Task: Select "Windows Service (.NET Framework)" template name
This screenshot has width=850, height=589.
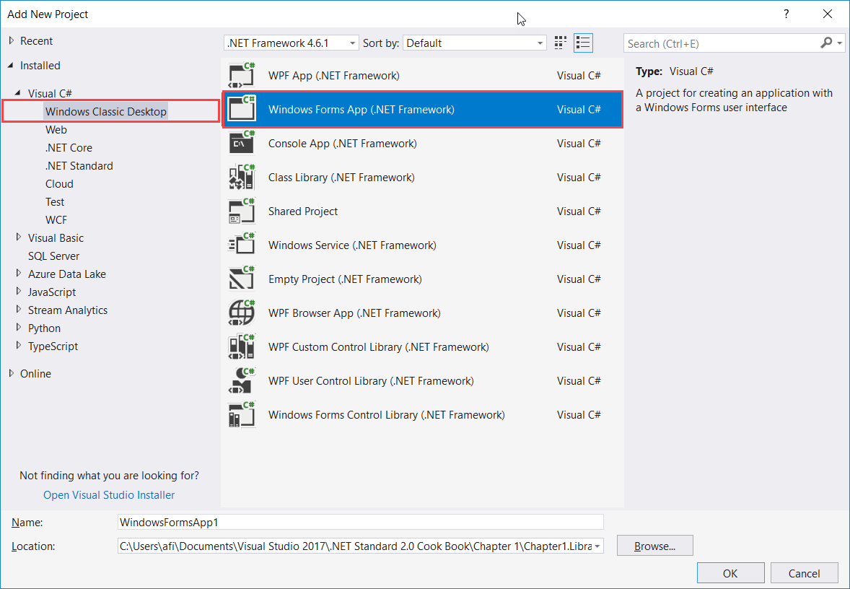Action: click(352, 245)
